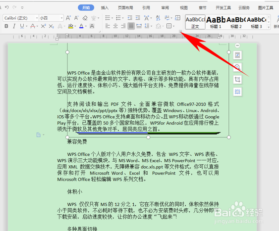Open the Calibri font name dropdown

tap(37, 18)
